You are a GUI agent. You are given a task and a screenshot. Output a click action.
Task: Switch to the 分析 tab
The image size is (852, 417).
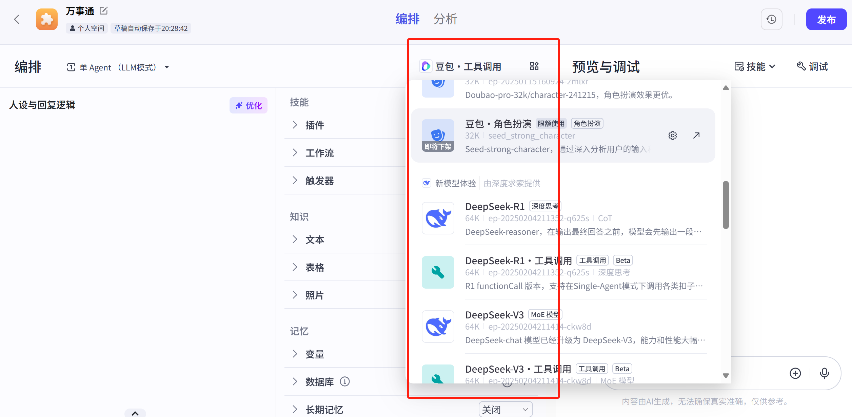pyautogui.click(x=445, y=19)
